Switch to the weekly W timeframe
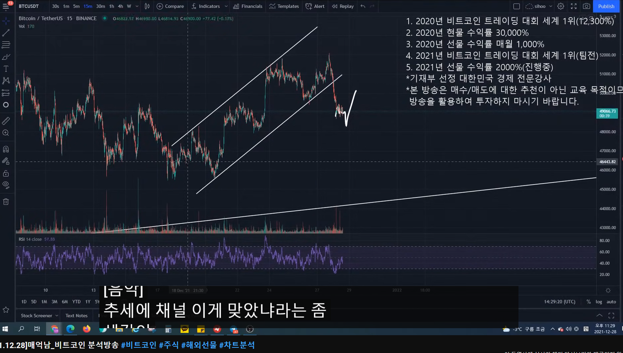Screen dimensions: 623x353 point(129,6)
